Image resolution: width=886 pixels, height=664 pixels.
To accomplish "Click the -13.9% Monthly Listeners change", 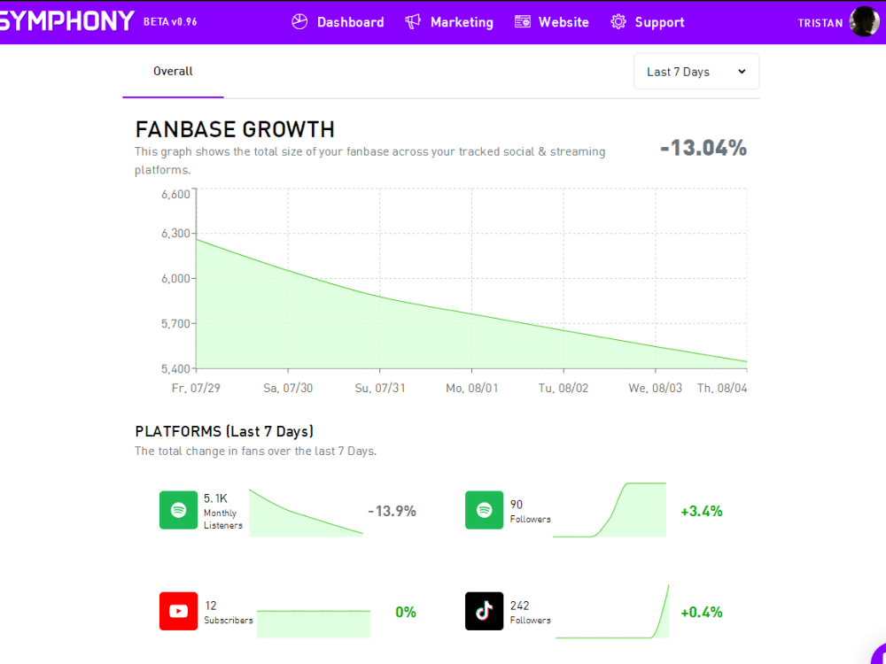I will [x=392, y=511].
